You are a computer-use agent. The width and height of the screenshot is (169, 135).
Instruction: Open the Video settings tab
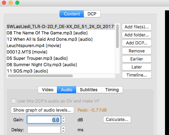pos(48,90)
